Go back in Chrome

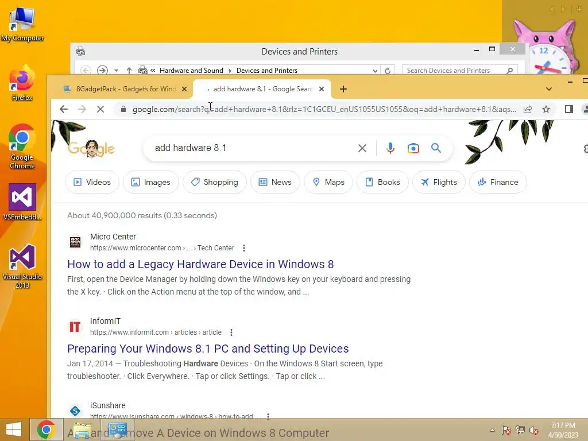pyautogui.click(x=64, y=109)
